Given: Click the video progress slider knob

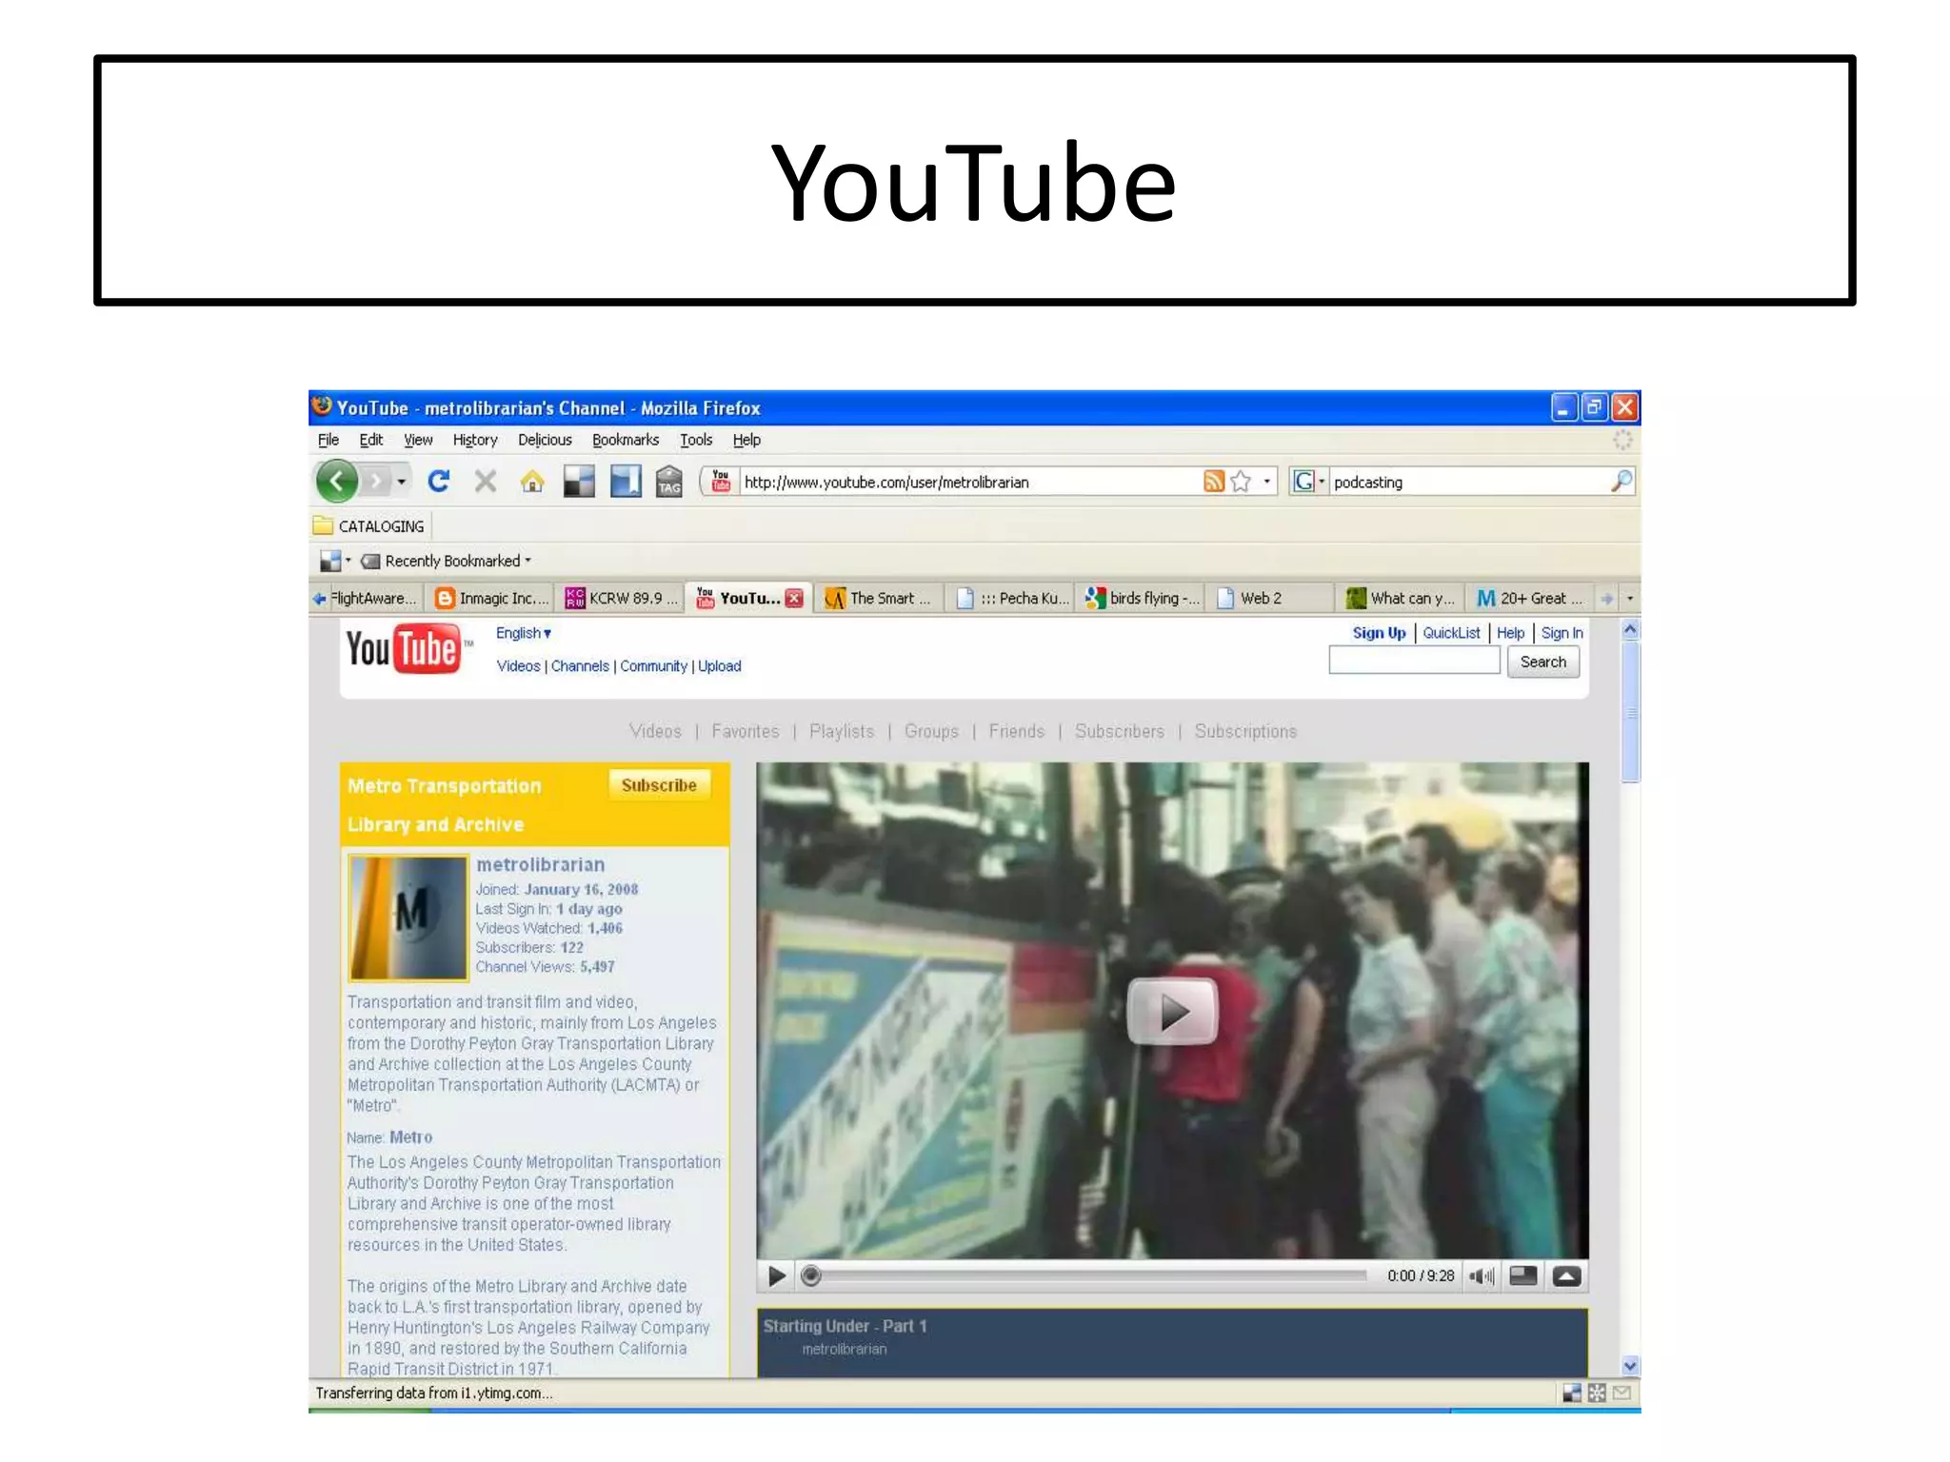Looking at the screenshot, I should tap(810, 1276).
